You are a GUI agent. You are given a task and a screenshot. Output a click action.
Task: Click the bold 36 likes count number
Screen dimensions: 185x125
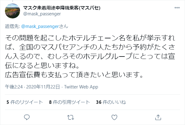(99, 102)
